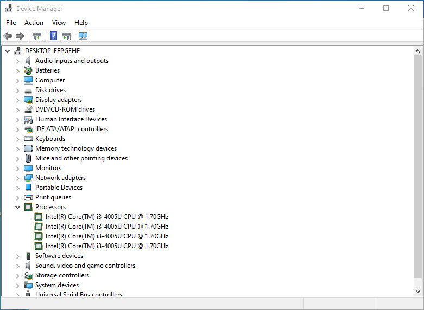Viewport: 424px width, 310px height.
Task: Expand the Disk drives category arrow
Action: 17,90
